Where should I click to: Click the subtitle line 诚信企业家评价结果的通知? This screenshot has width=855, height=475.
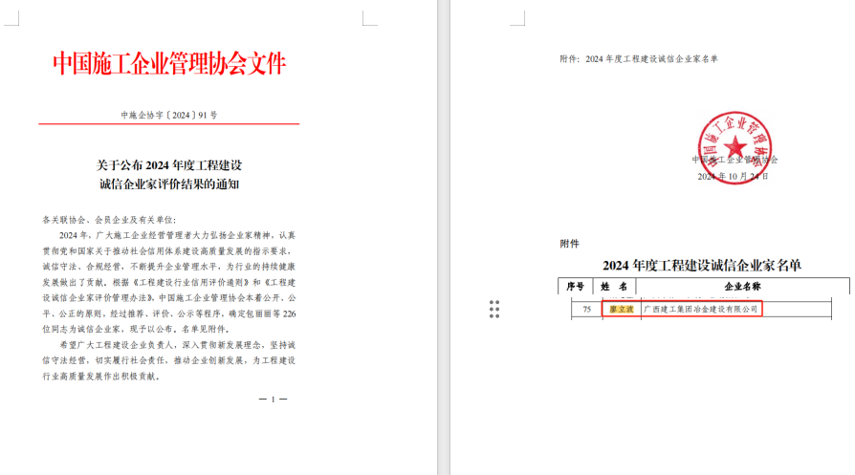click(x=169, y=184)
